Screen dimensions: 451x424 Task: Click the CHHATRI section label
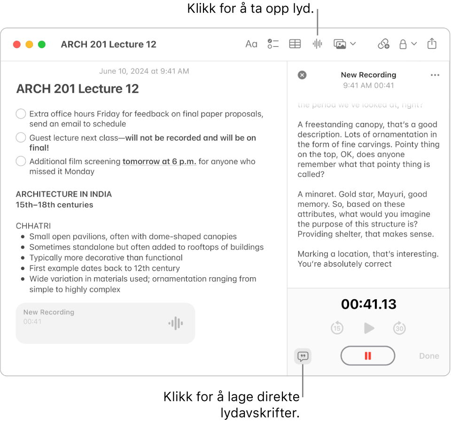click(33, 226)
